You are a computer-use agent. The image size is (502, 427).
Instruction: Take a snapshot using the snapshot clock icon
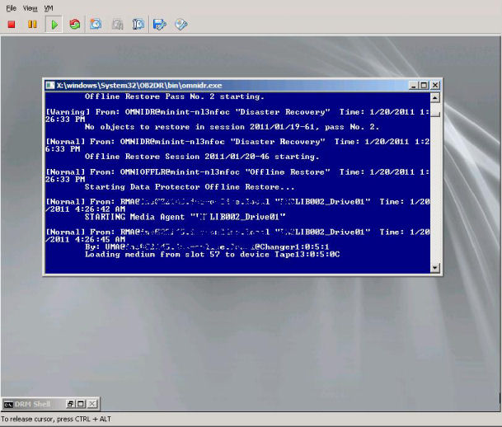point(96,25)
